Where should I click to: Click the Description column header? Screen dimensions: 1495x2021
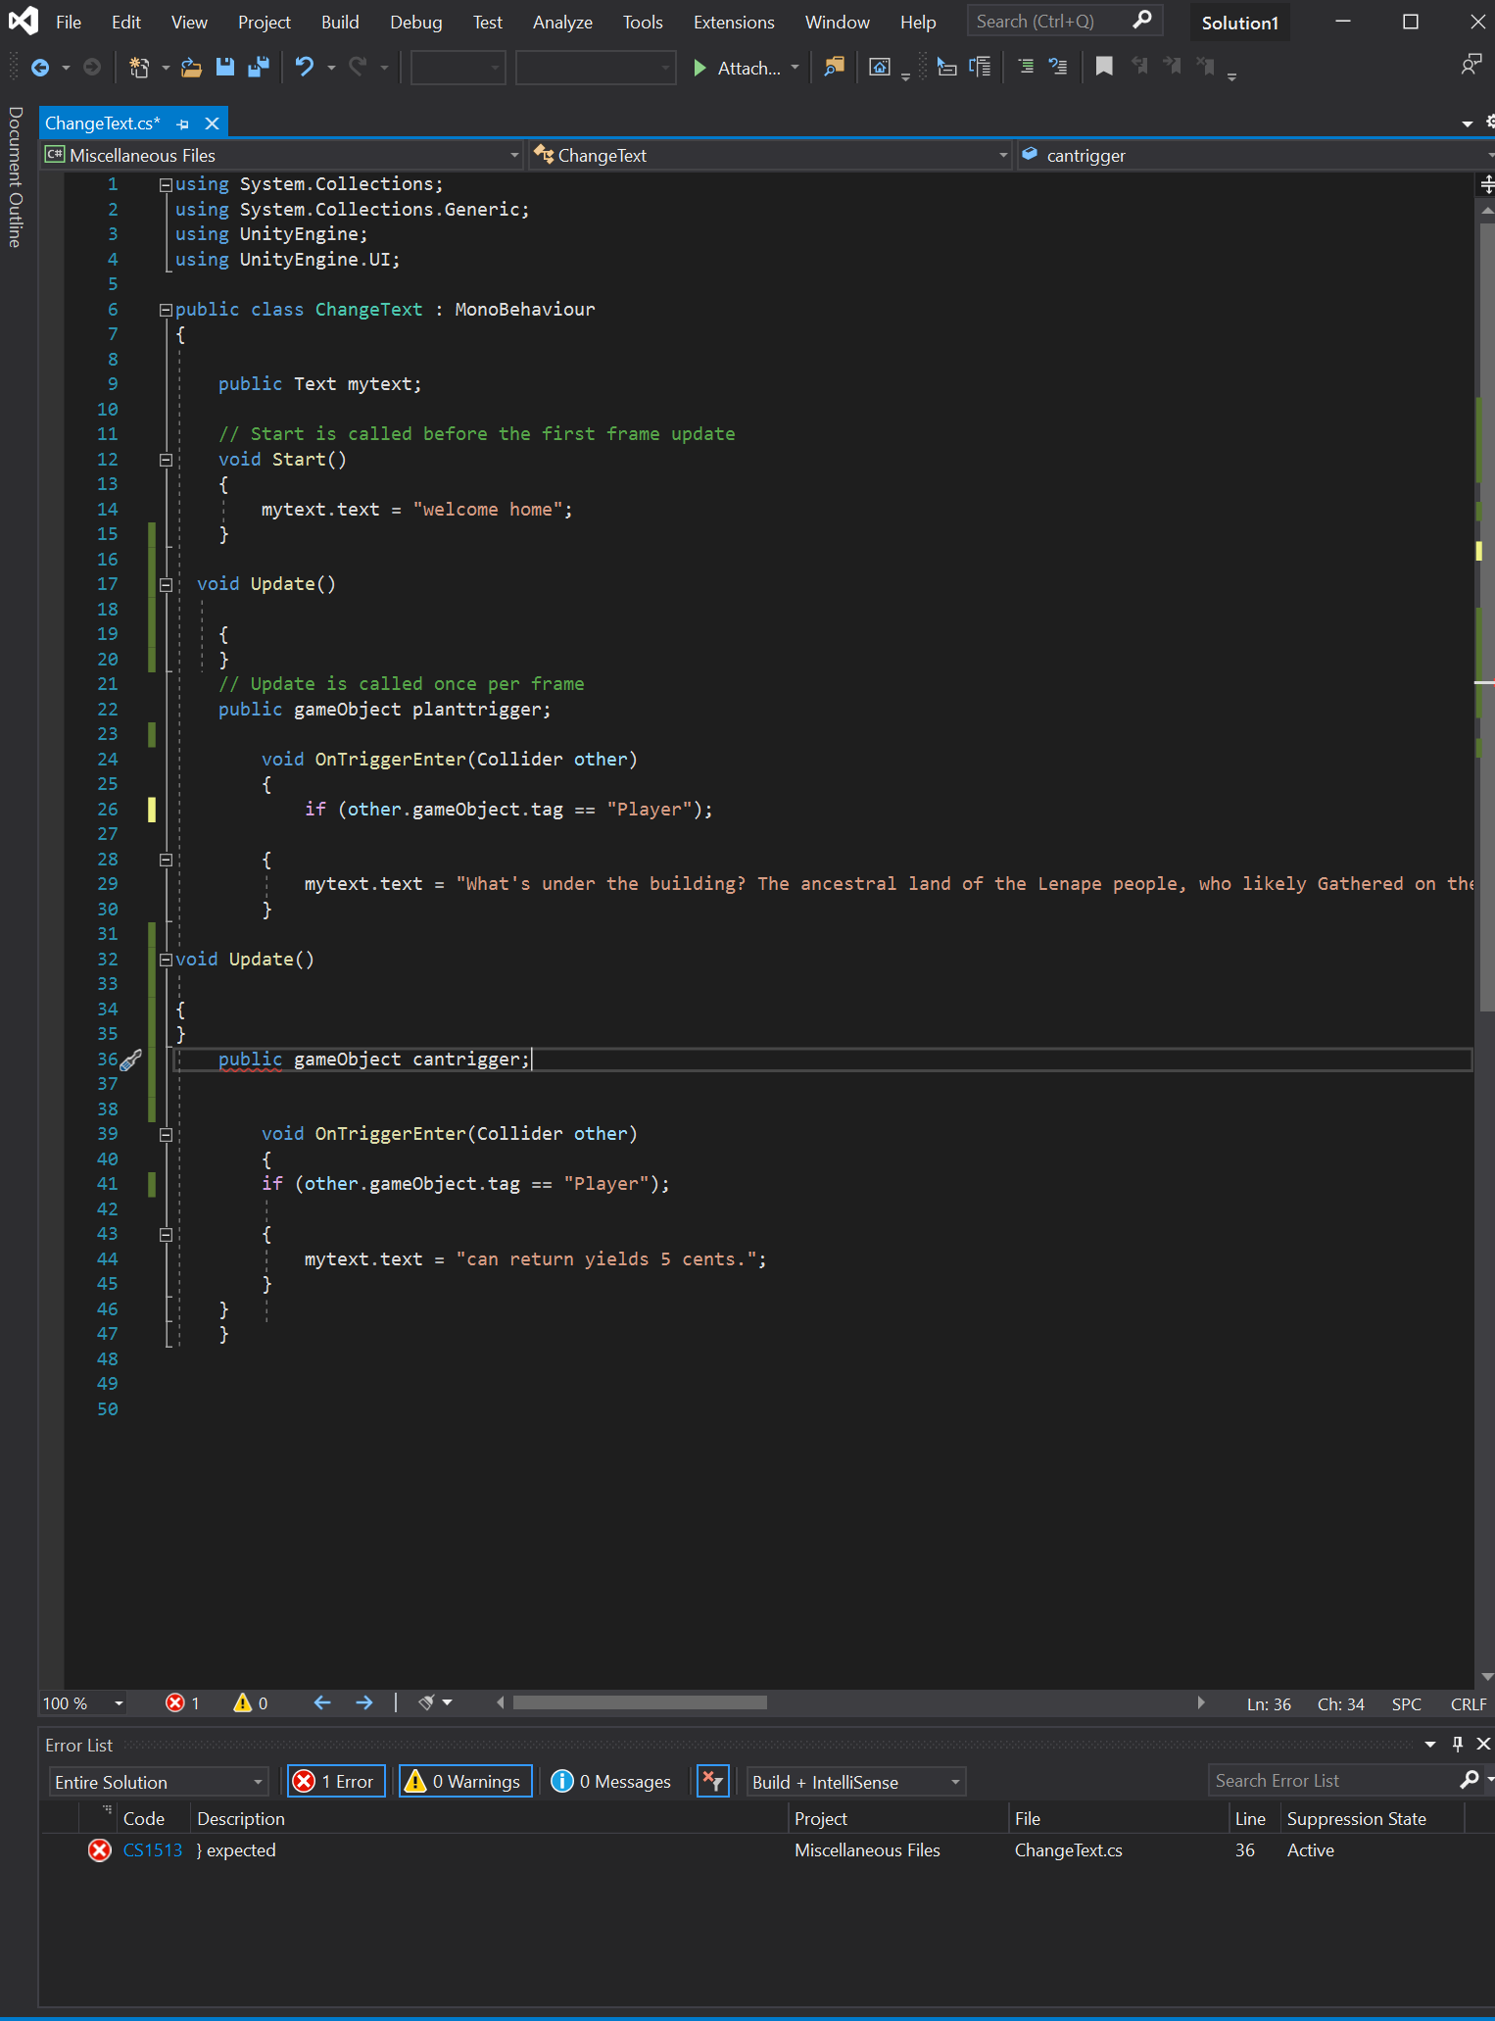(x=241, y=1819)
